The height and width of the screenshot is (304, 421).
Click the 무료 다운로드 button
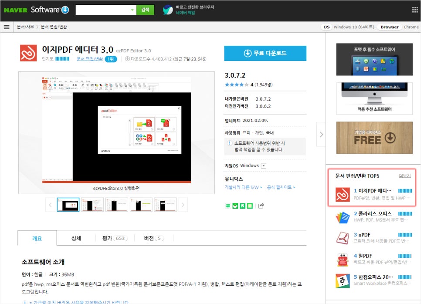(265, 53)
